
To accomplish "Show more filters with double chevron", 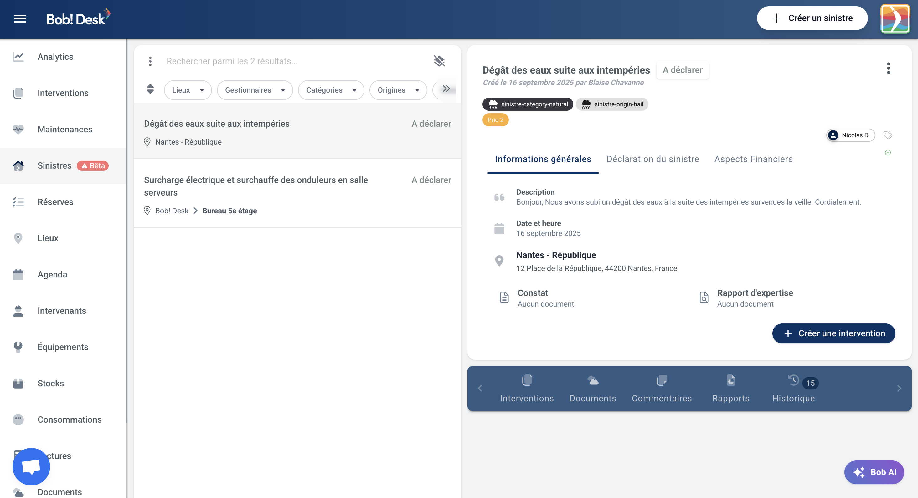I will pyautogui.click(x=446, y=89).
